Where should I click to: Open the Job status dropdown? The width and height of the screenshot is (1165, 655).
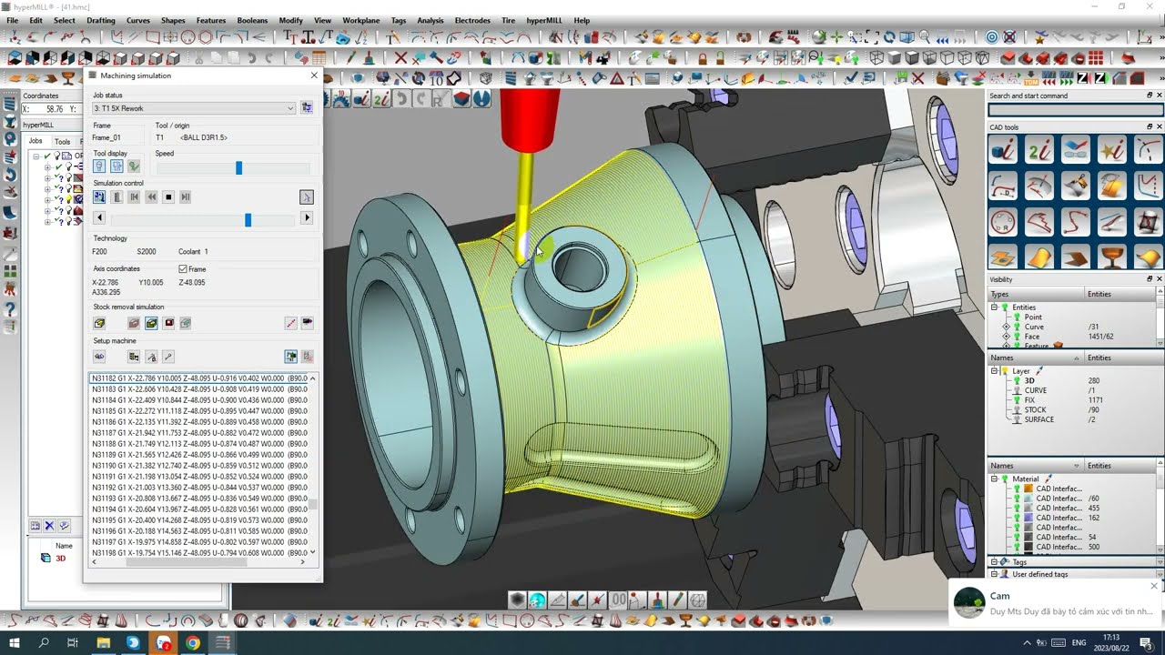coord(194,108)
